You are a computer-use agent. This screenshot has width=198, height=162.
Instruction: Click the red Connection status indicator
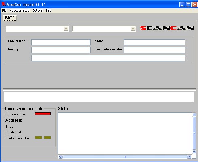point(43,114)
